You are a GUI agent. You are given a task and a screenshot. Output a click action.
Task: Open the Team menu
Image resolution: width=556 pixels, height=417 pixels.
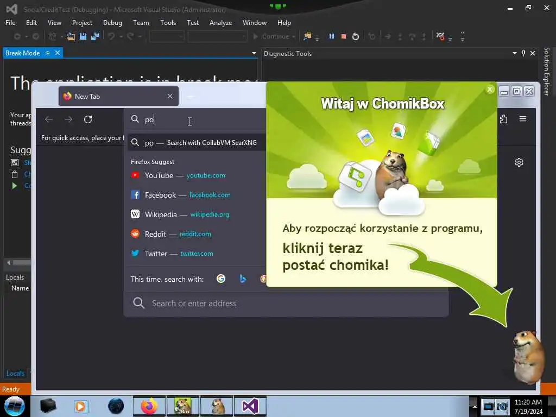coord(141,23)
